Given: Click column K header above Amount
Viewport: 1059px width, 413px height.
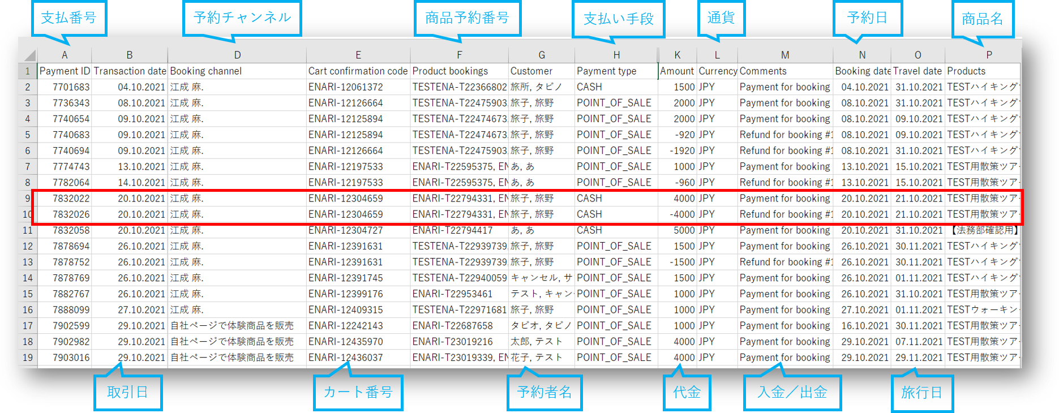Looking at the screenshot, I should (x=677, y=55).
